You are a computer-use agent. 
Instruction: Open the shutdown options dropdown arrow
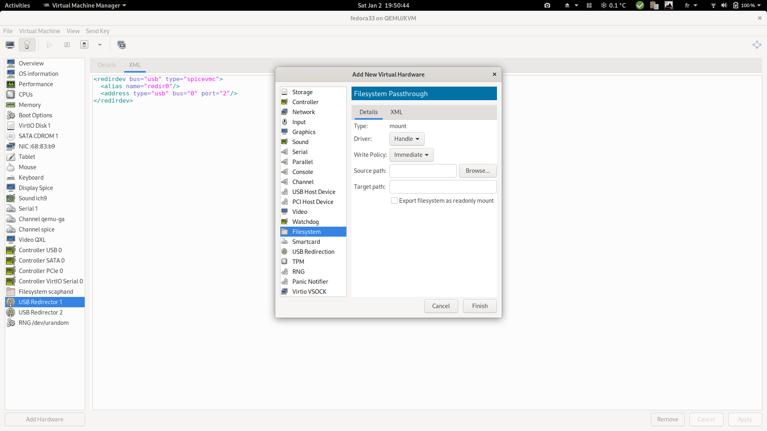[100, 45]
